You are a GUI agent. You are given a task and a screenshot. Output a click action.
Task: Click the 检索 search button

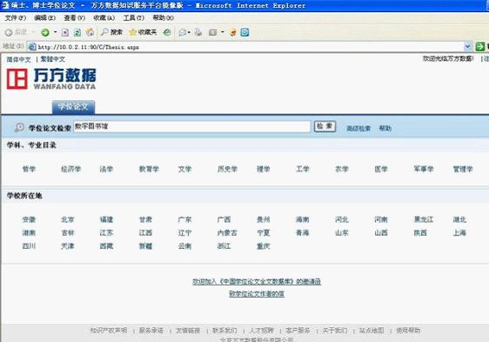click(x=325, y=126)
